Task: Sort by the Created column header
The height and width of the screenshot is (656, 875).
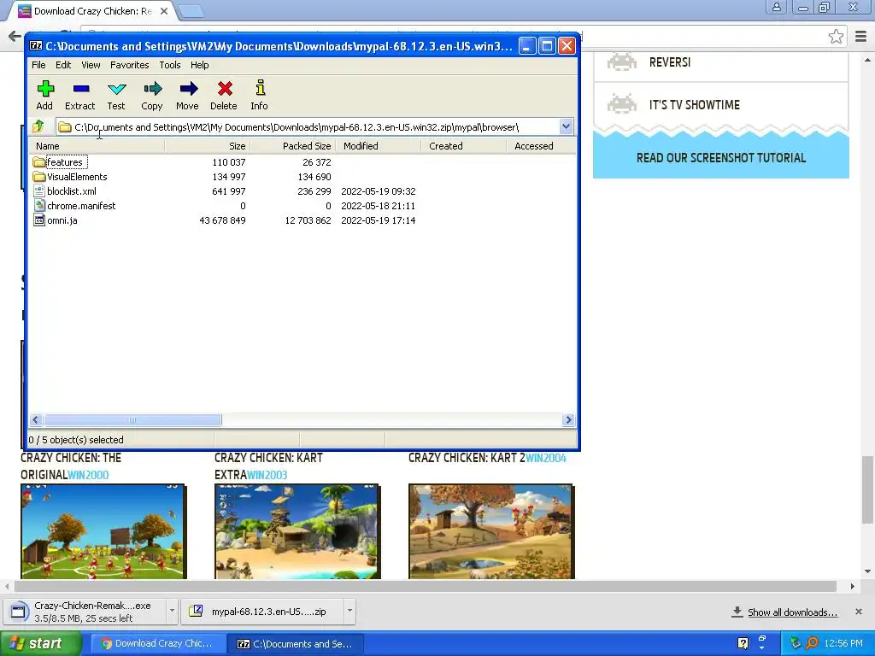Action: pyautogui.click(x=463, y=146)
